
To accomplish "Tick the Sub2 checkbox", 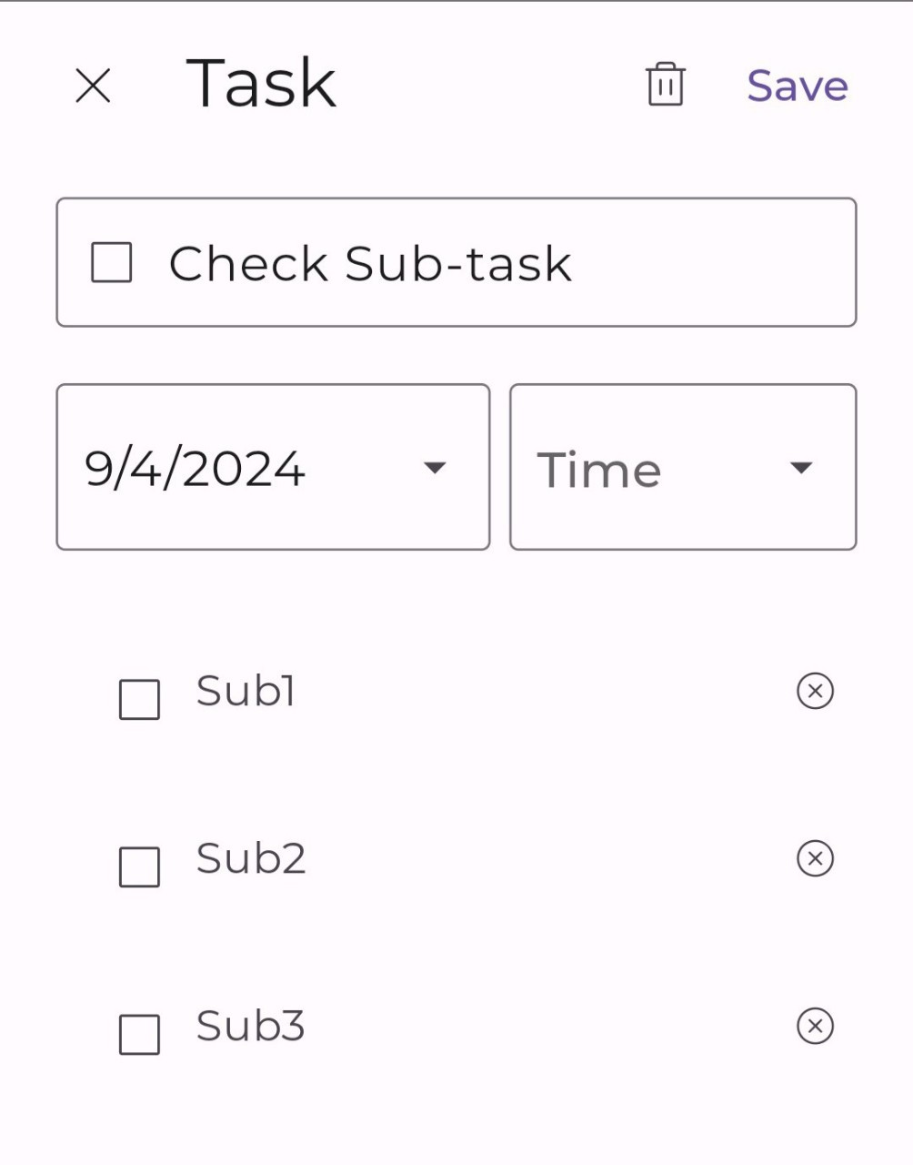I will pyautogui.click(x=140, y=867).
